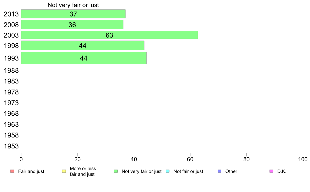
Task: Select the 1998 bar showing 44
Action: point(83,45)
